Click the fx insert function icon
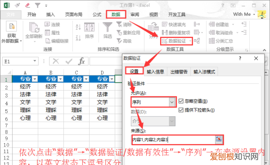This screenshot has height=165, width=270. (81, 61)
